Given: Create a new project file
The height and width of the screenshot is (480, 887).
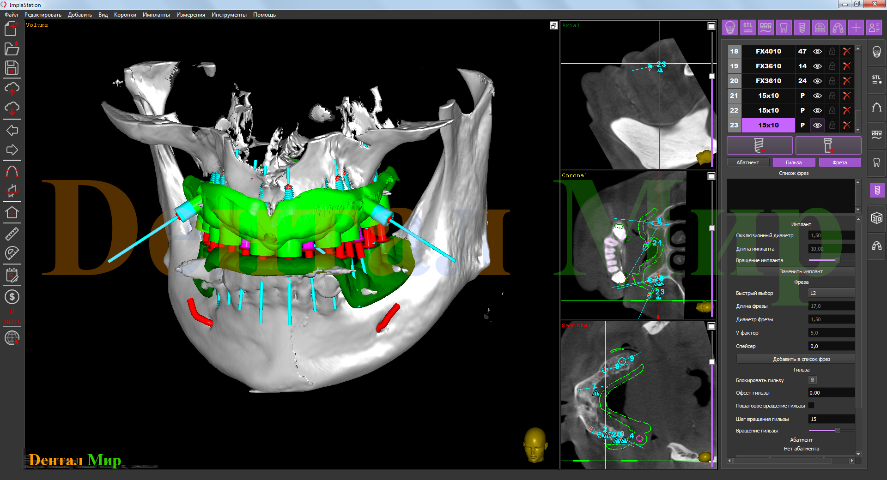Looking at the screenshot, I should click(12, 29).
